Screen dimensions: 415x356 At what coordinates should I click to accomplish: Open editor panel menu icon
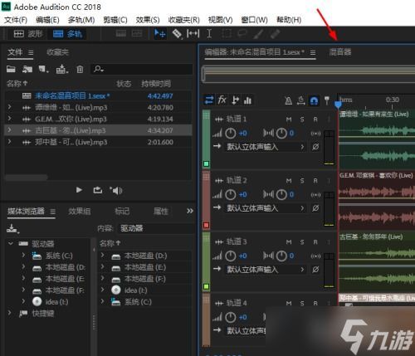pos(313,52)
